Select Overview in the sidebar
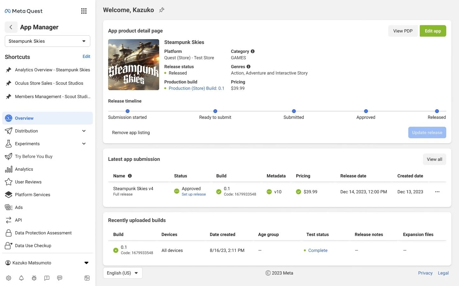This screenshot has height=286, width=459. 48,118
